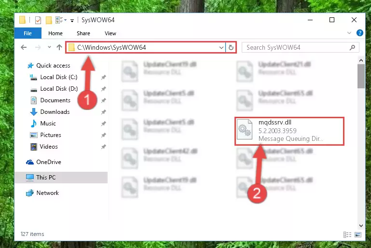The height and width of the screenshot is (248, 371).
Task: Open Help with the question mark icon
Action: click(359, 33)
